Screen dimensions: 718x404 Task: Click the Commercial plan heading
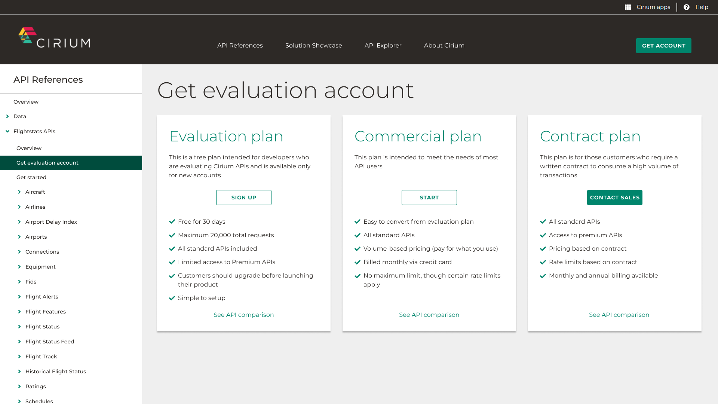(418, 136)
